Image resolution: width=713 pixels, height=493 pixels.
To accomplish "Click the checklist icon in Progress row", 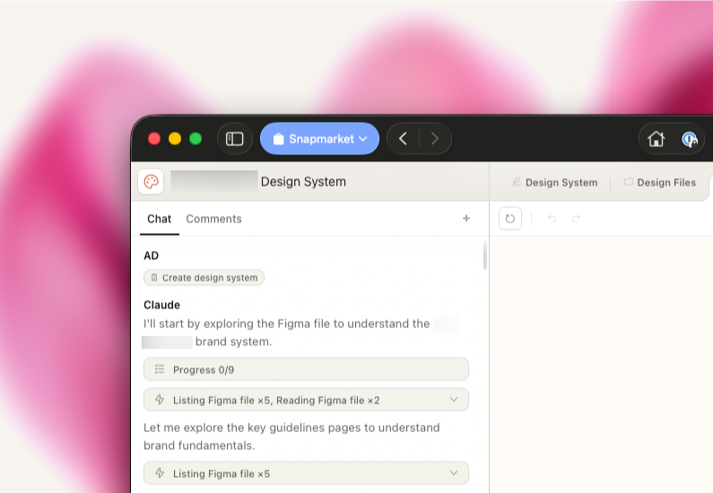I will tap(159, 369).
